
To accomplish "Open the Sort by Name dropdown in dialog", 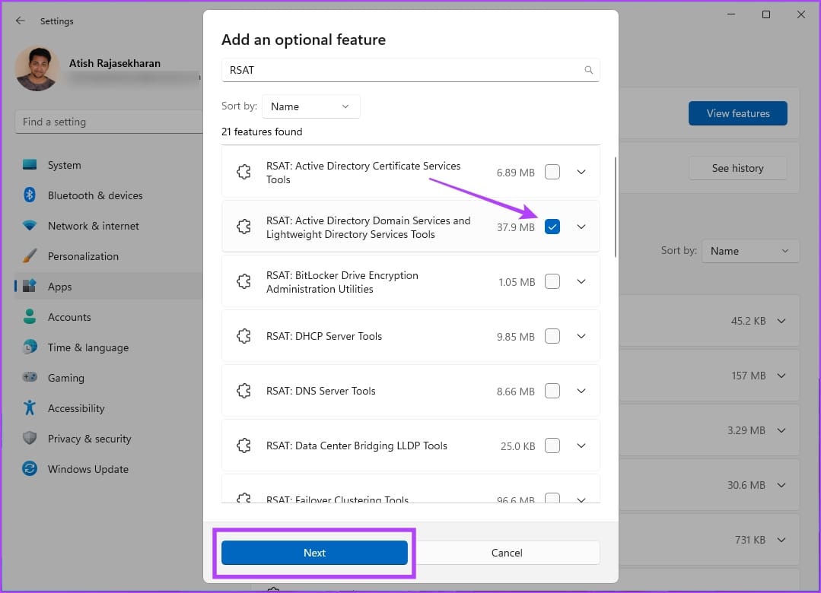I will (x=310, y=106).
